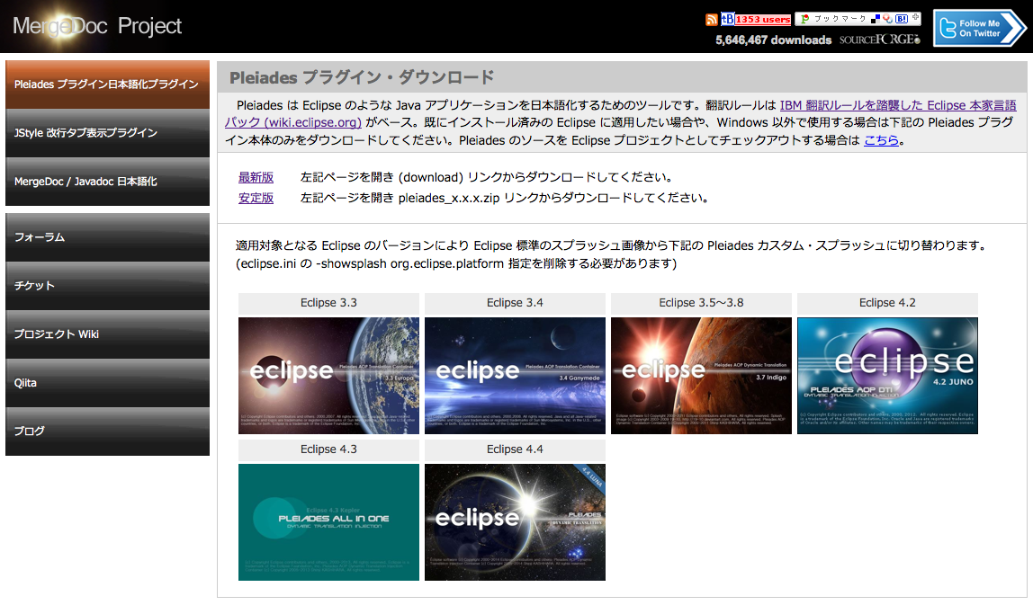This screenshot has width=1033, height=605.
Task: Click the Eclipse 3.3 Europa splash thumbnail
Action: 328,375
